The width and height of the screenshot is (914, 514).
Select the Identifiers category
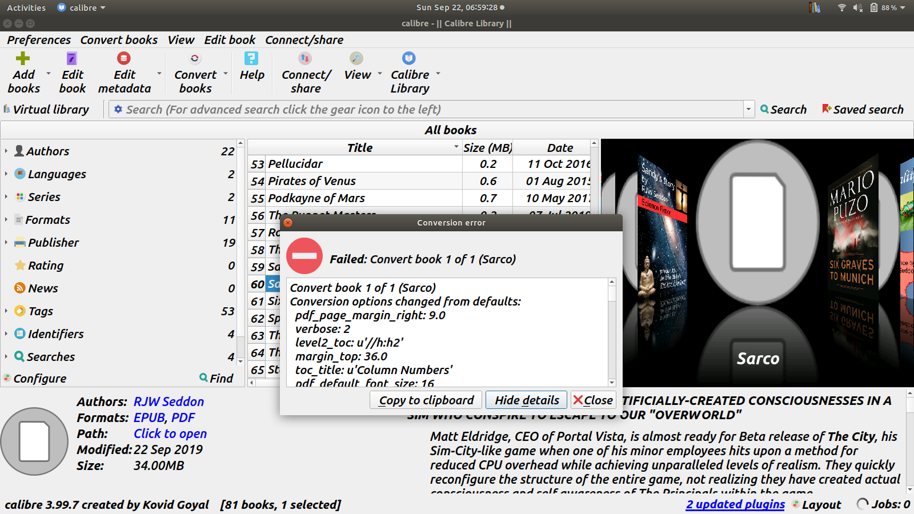click(x=55, y=334)
